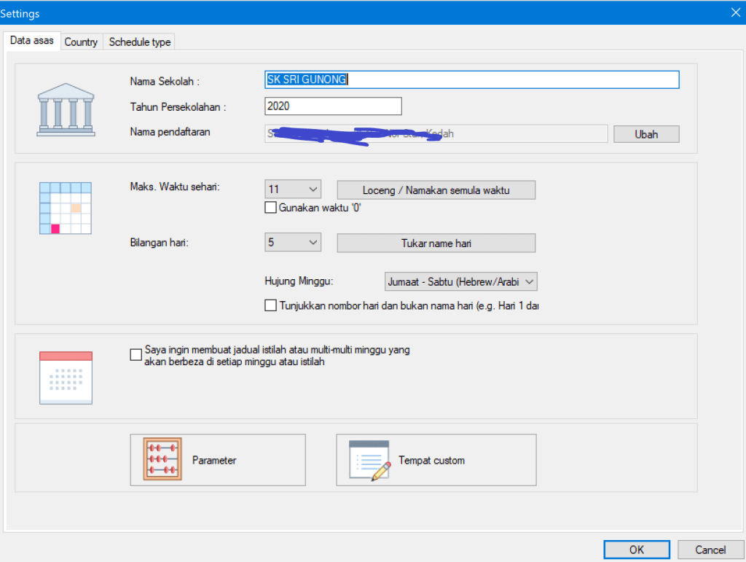746x562 pixels.
Task: Click the calendar icon beside multi-week option
Action: click(x=66, y=377)
